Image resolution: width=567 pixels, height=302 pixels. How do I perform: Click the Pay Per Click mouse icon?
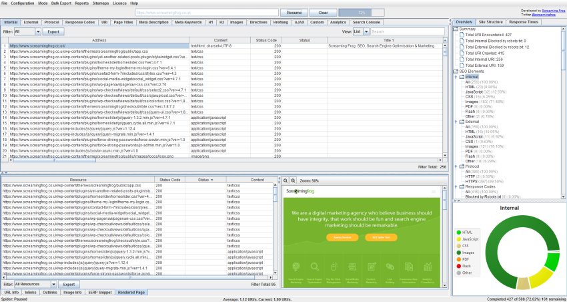pyautogui.click(x=334, y=267)
